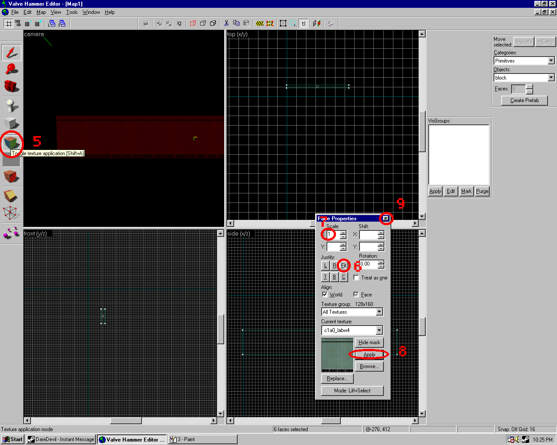557x445 pixels.
Task: Click the scissors Cut toolbar icon
Action: coord(226,23)
